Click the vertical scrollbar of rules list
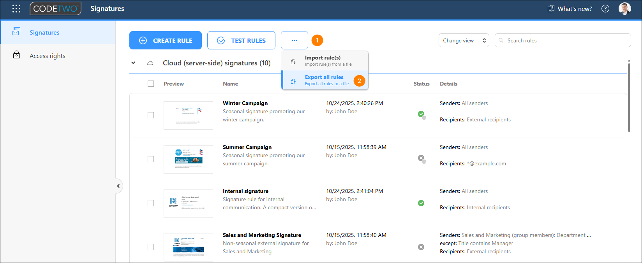The width and height of the screenshot is (642, 263). tap(629, 97)
